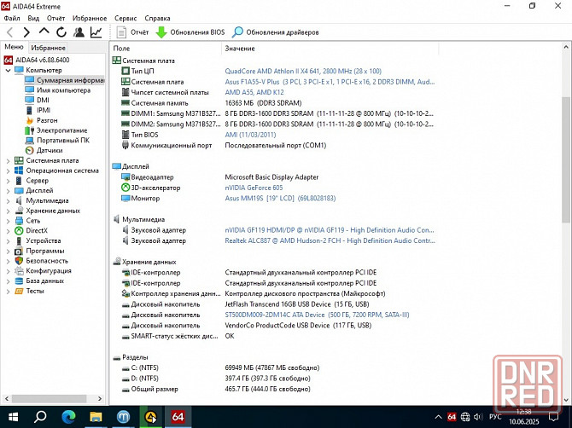
Task: Open the Вид menu
Action: tap(33, 18)
